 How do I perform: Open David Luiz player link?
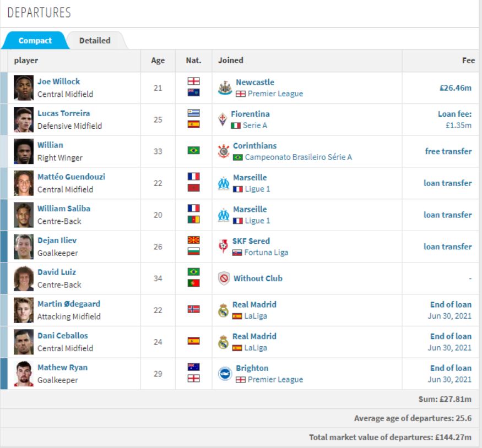coord(57,272)
